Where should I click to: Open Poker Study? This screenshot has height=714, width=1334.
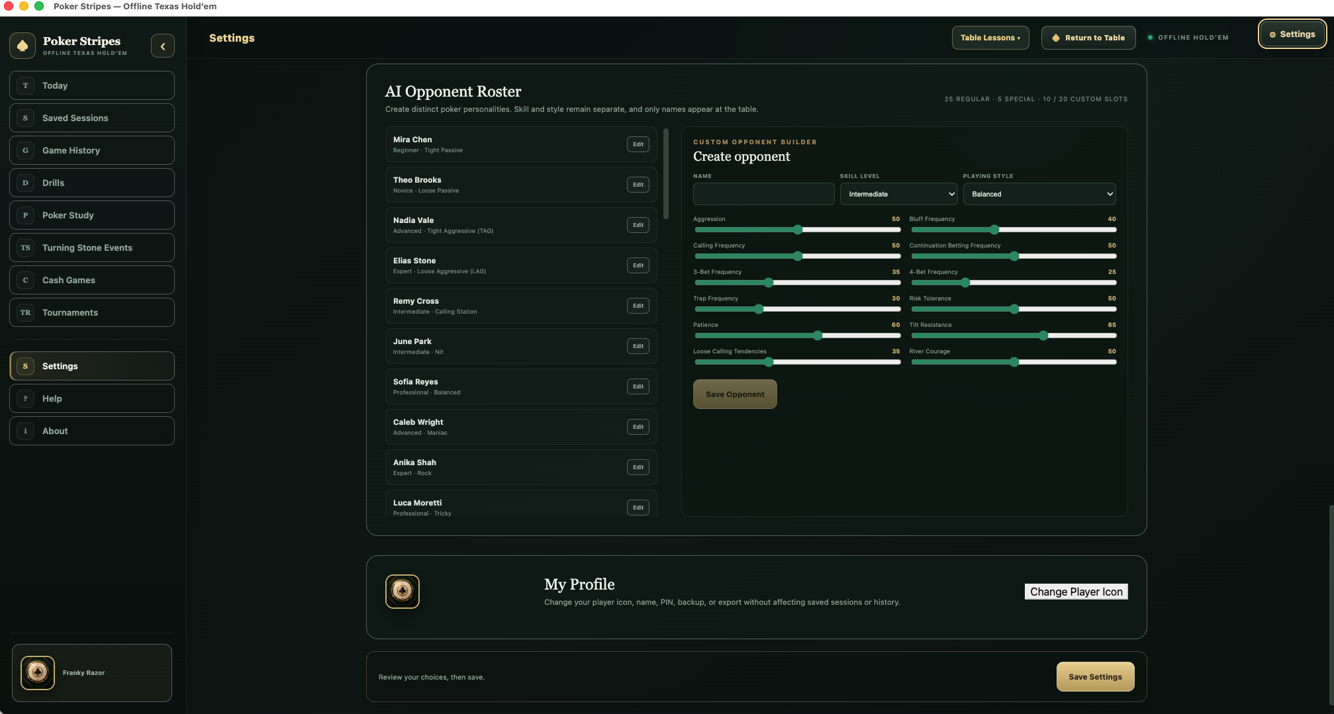click(92, 215)
